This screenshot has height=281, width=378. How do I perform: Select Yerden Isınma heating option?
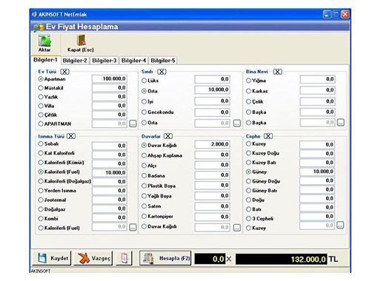tap(41, 191)
